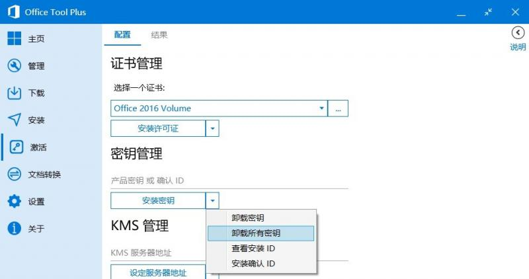Click the 产品密钥 或 确认 ID input field
This screenshot has height=279, width=529.
pyautogui.click(x=229, y=181)
